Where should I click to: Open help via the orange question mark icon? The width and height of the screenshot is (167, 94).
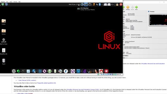94,4
